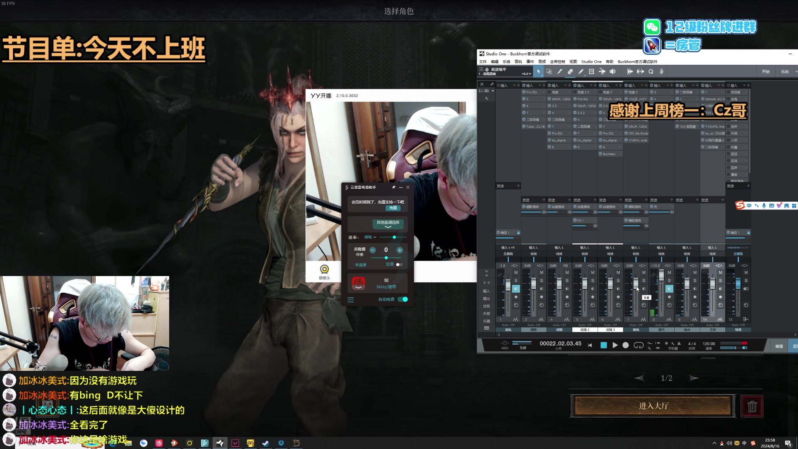
Task: Click the Stop button in transport
Action: click(603, 345)
